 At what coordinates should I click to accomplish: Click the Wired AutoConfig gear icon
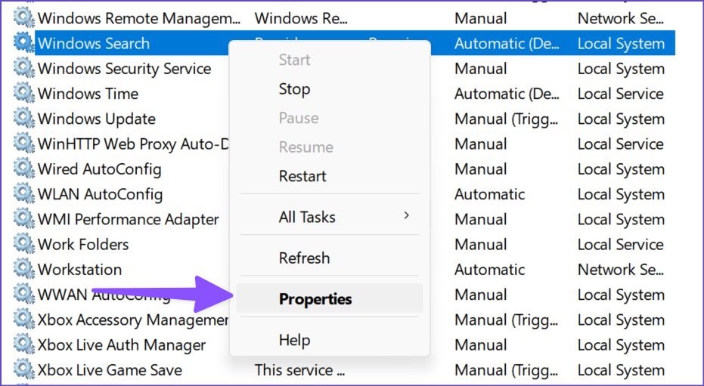tap(23, 168)
